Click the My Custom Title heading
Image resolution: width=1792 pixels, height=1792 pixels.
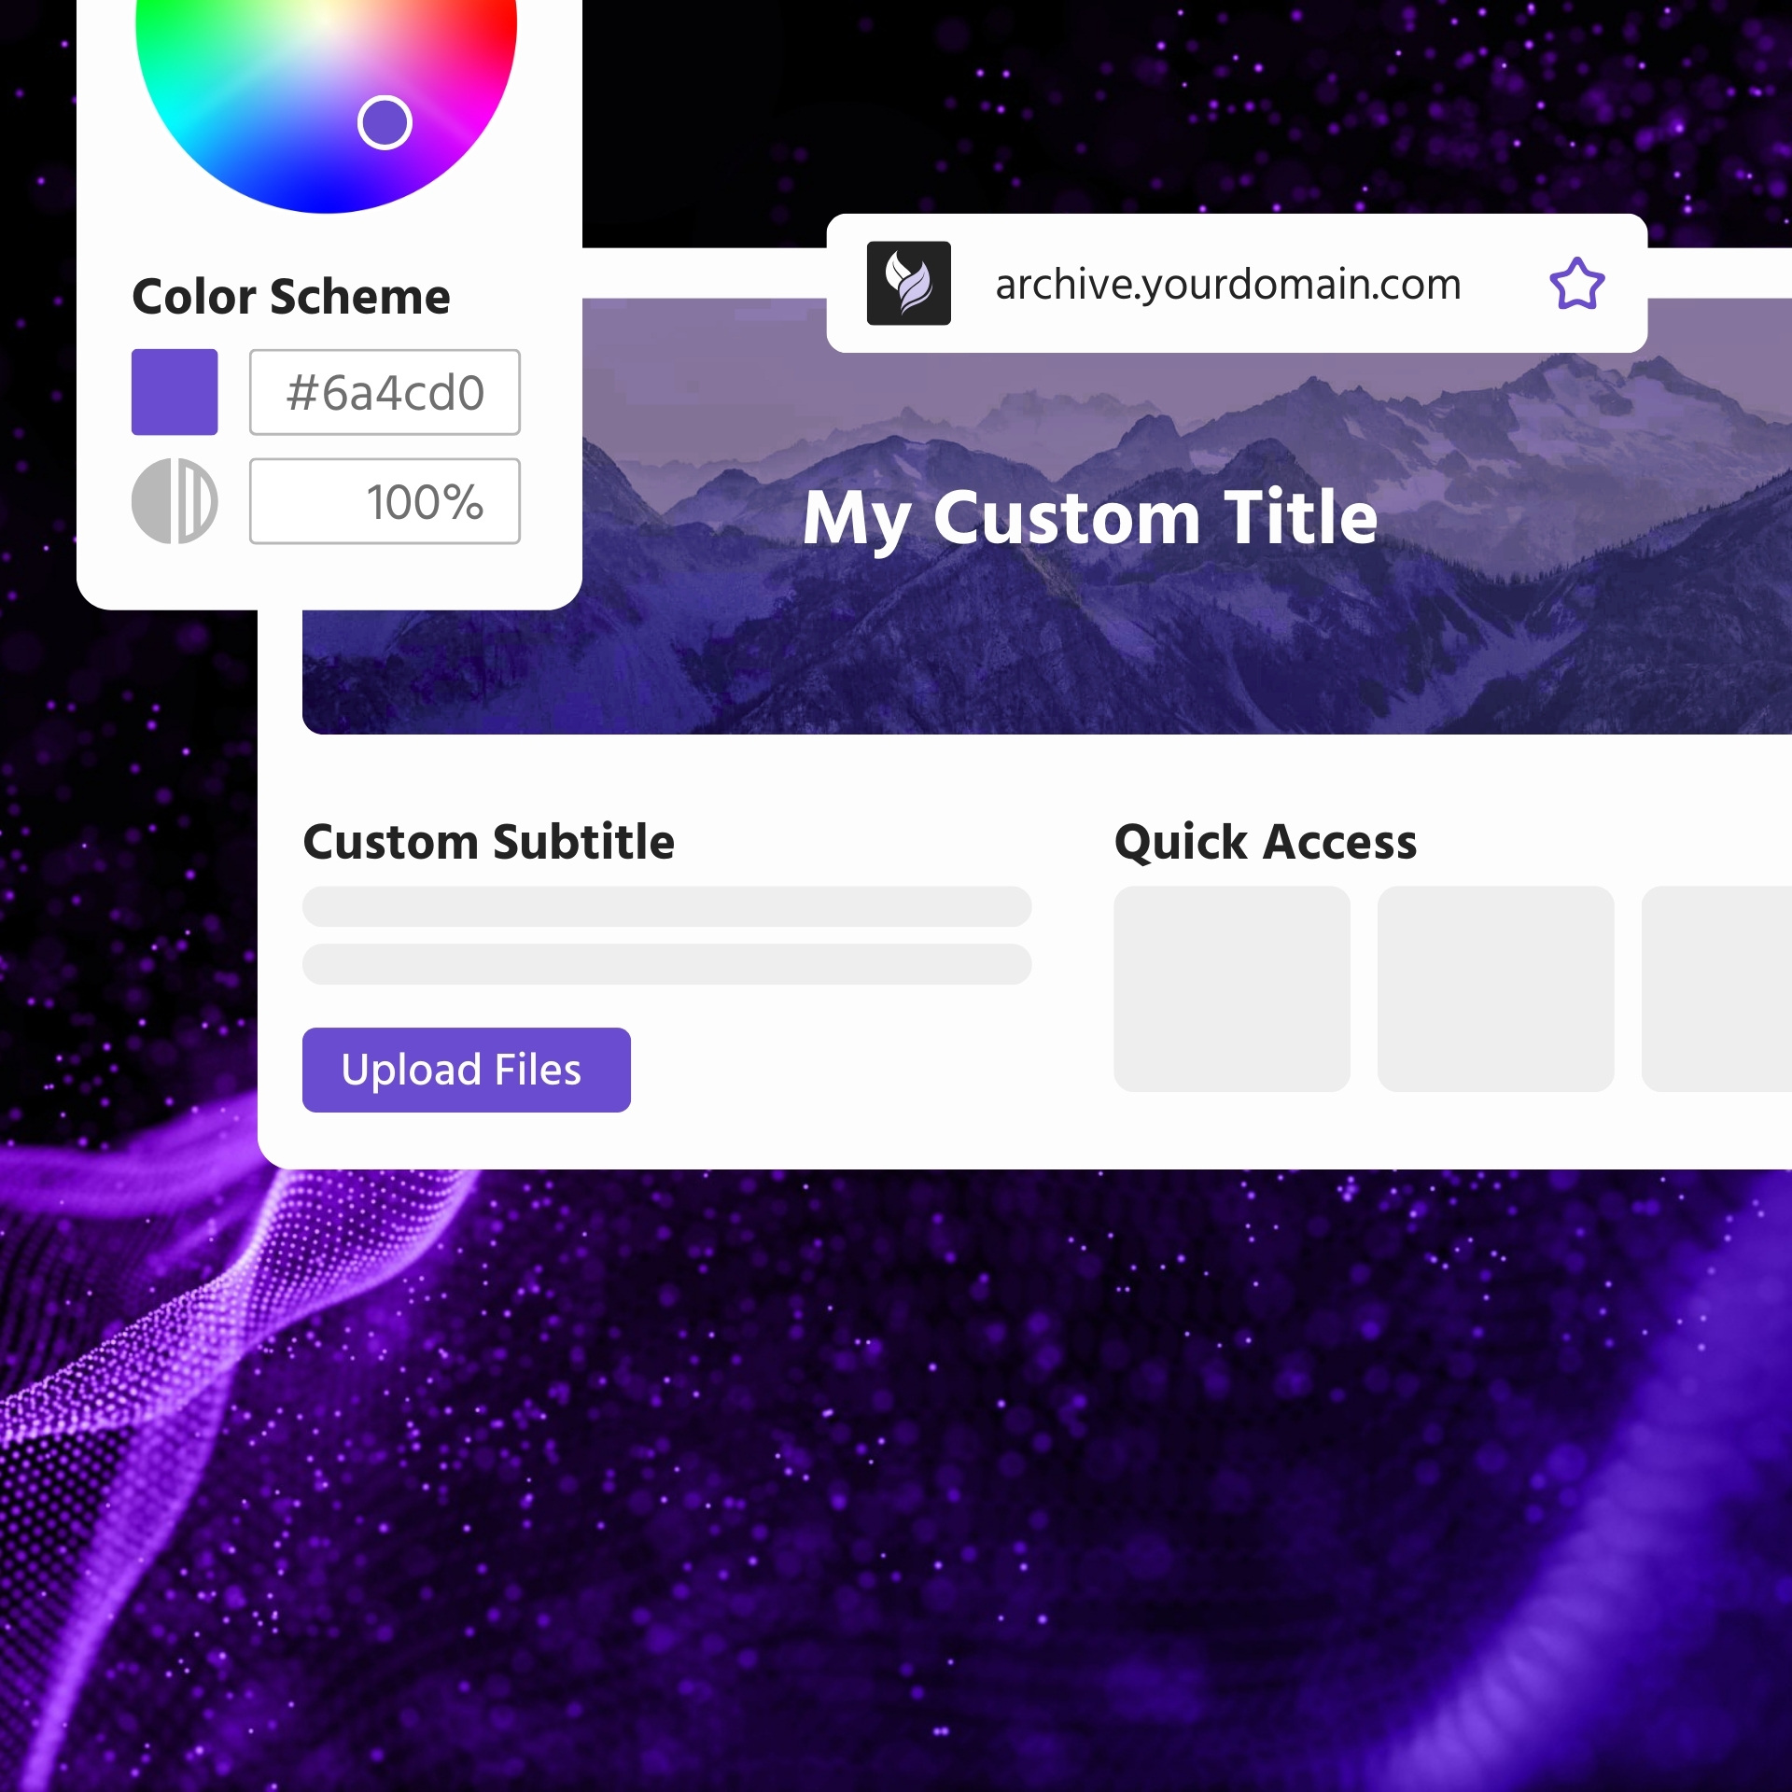1090,519
